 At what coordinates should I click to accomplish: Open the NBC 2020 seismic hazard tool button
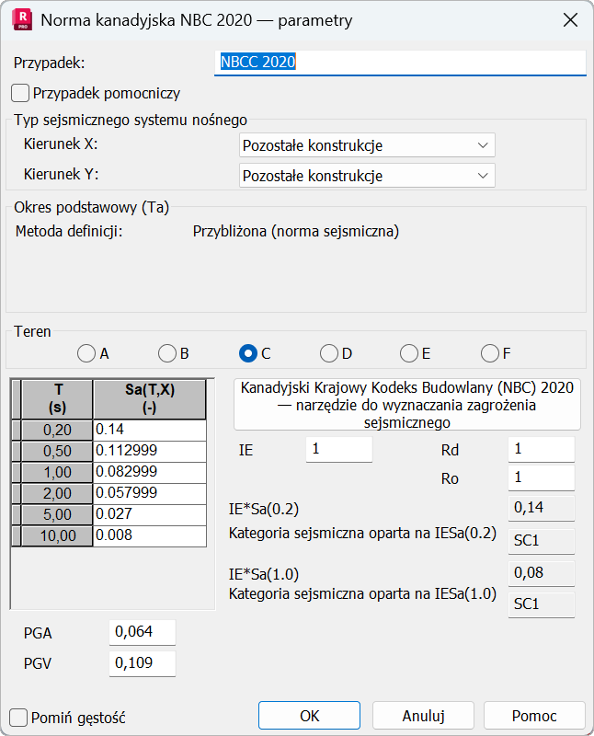point(406,405)
